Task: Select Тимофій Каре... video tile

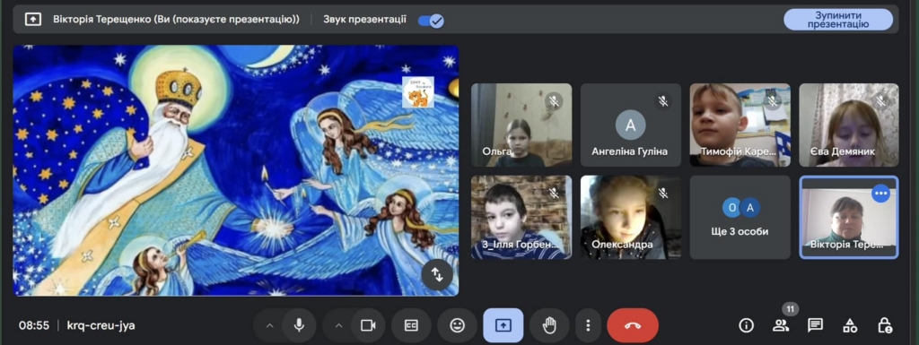Action: click(740, 125)
